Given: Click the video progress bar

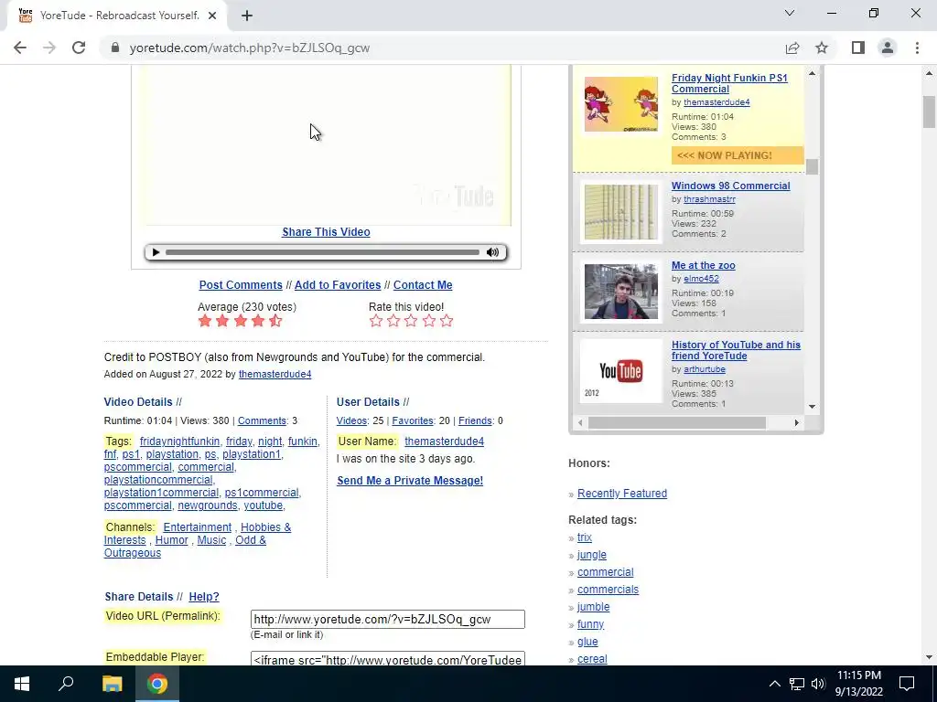Looking at the screenshot, I should coord(322,252).
